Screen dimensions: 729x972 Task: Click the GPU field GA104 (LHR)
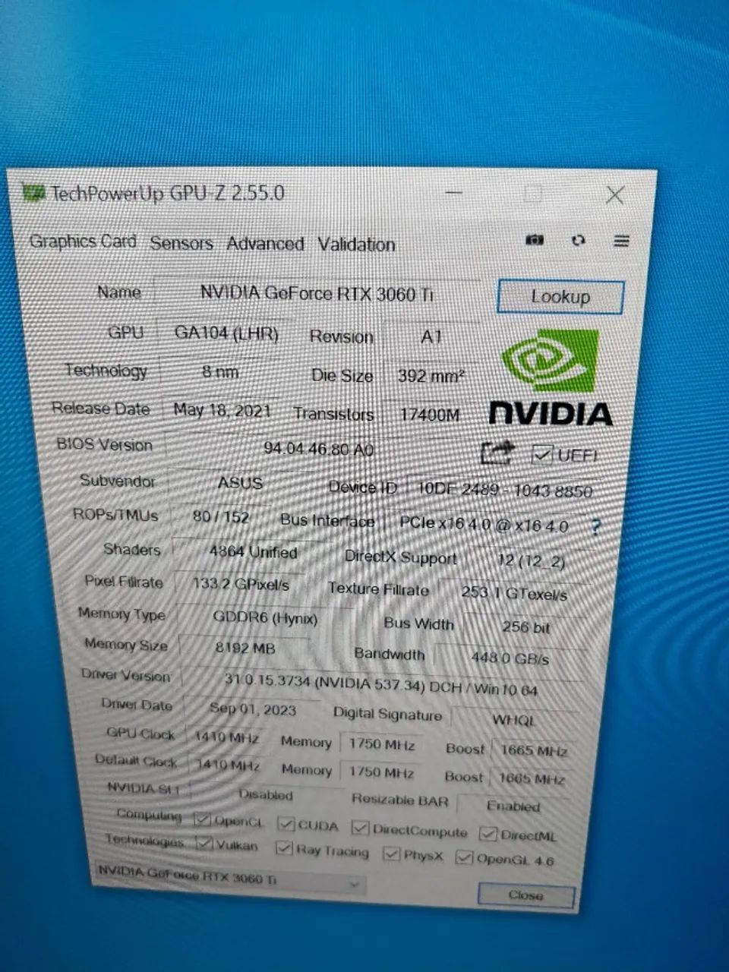click(226, 333)
